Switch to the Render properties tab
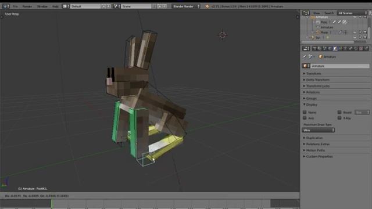This screenshot has width=372, height=209. pyautogui.click(x=314, y=49)
